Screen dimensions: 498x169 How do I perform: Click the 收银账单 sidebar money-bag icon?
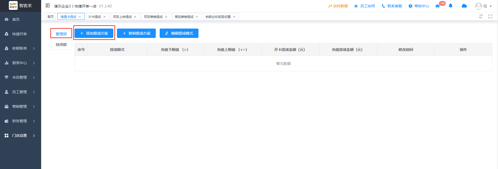coord(7,48)
